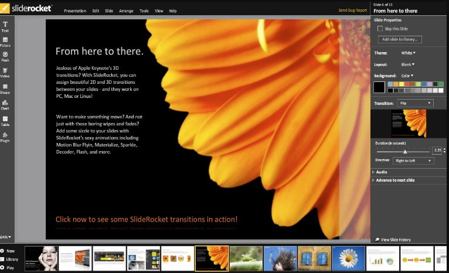Open the Tools menu
The width and height of the screenshot is (449, 273).
pyautogui.click(x=144, y=11)
